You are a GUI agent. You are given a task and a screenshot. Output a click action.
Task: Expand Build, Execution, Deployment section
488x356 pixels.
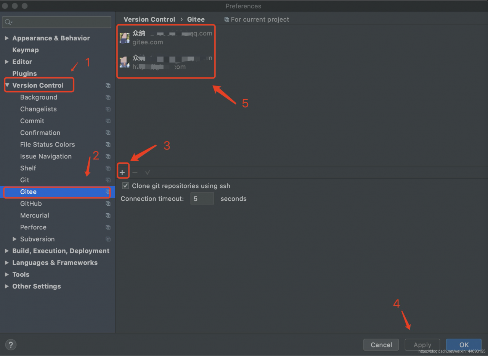pyautogui.click(x=6, y=251)
